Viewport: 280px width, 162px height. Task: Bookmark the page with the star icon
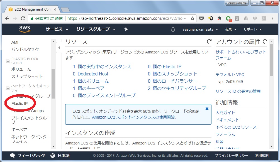[192, 18]
